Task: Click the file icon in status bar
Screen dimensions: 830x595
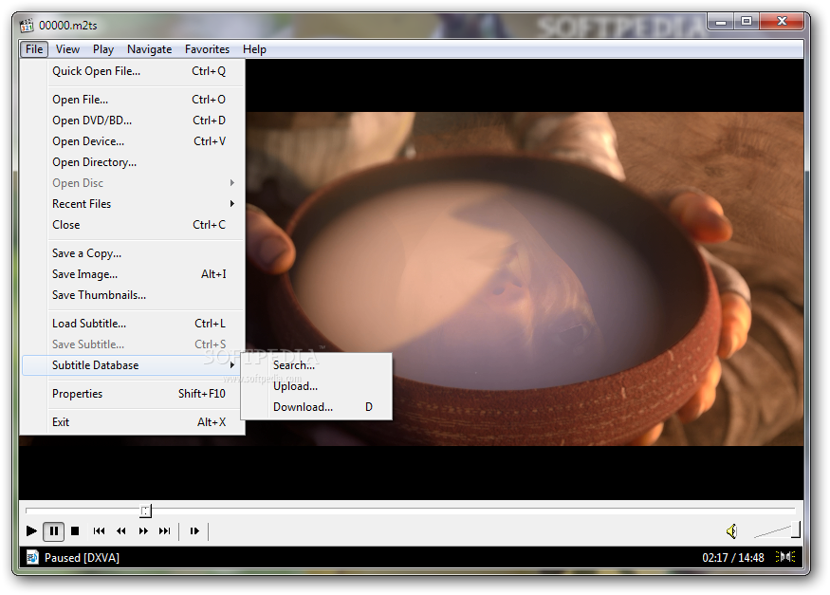Action: pos(31,557)
